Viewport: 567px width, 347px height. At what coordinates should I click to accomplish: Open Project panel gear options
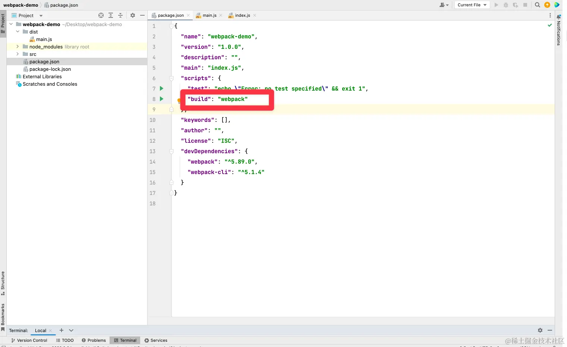click(133, 15)
